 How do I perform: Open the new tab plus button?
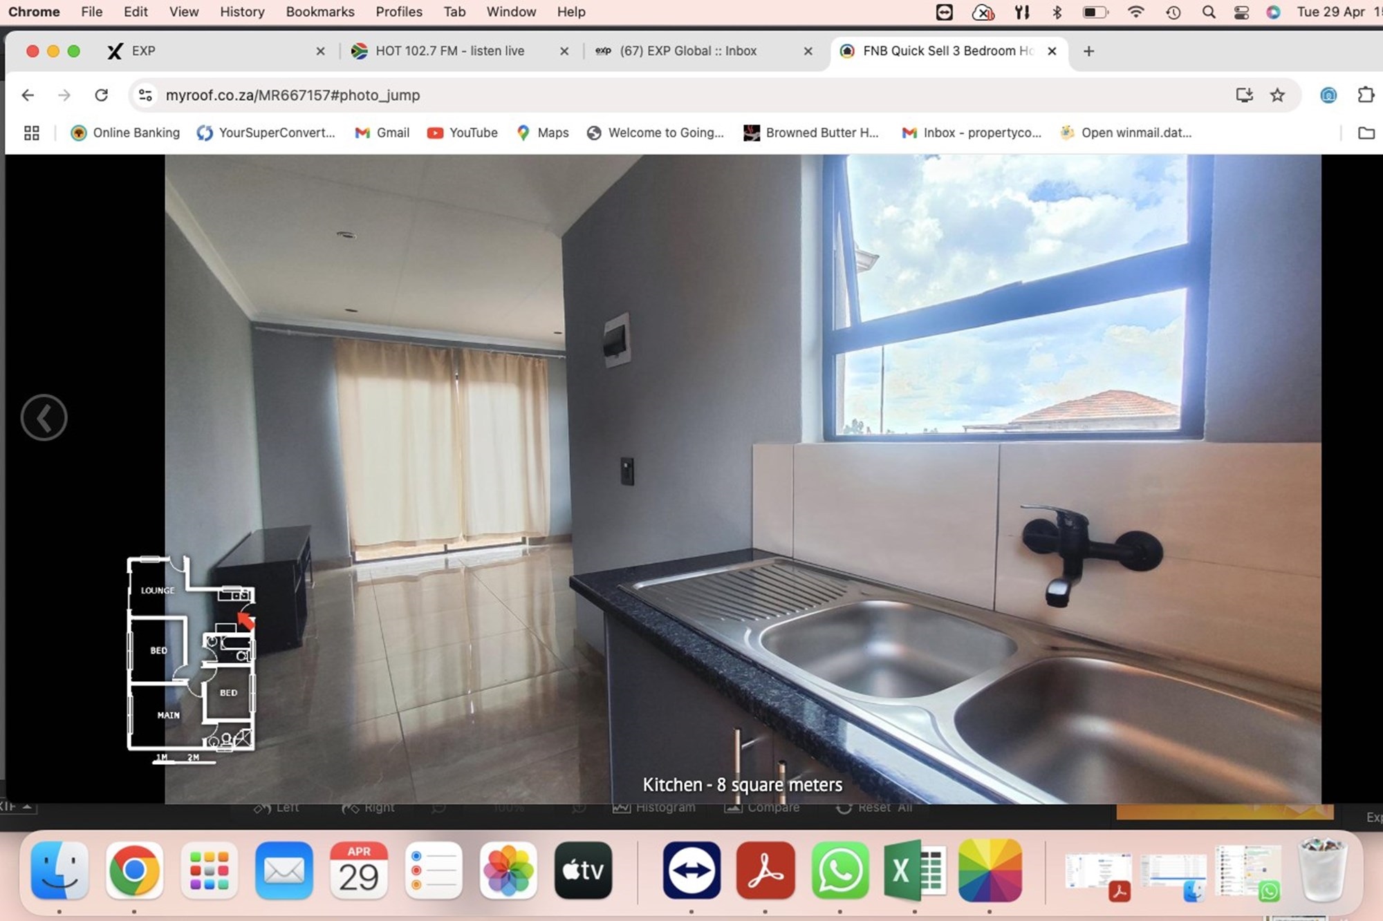[1088, 51]
